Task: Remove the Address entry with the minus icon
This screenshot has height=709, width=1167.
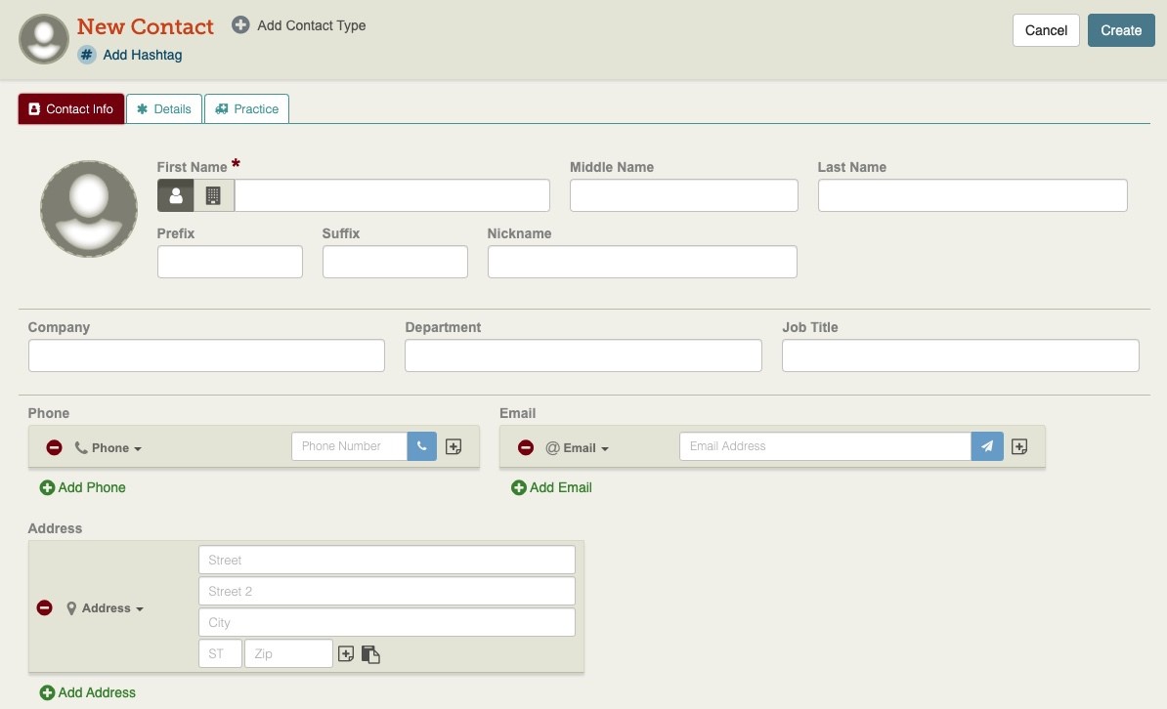Action: point(44,607)
